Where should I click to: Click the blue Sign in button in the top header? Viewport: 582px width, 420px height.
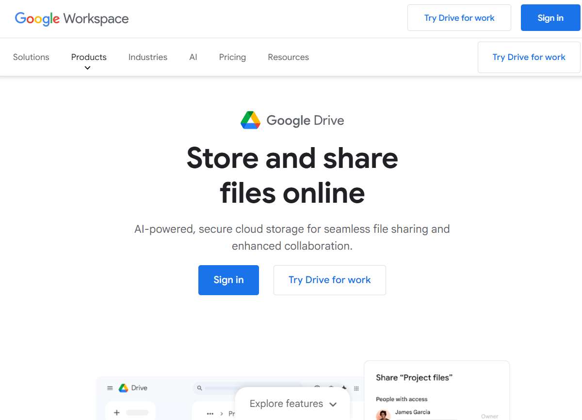click(x=550, y=18)
